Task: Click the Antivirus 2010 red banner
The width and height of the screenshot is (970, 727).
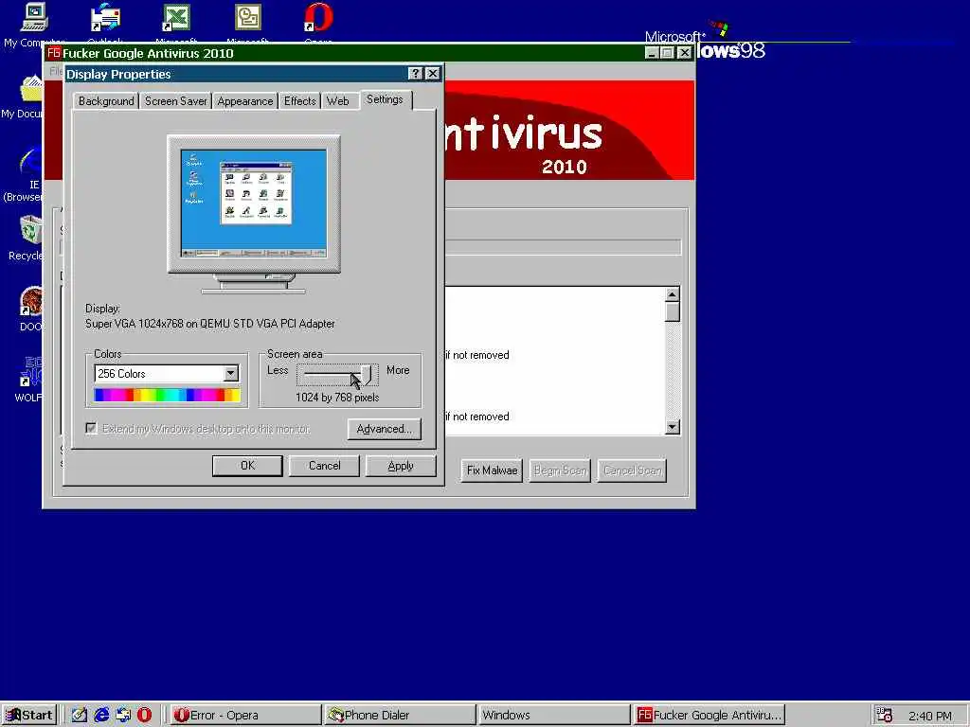Action: 569,131
